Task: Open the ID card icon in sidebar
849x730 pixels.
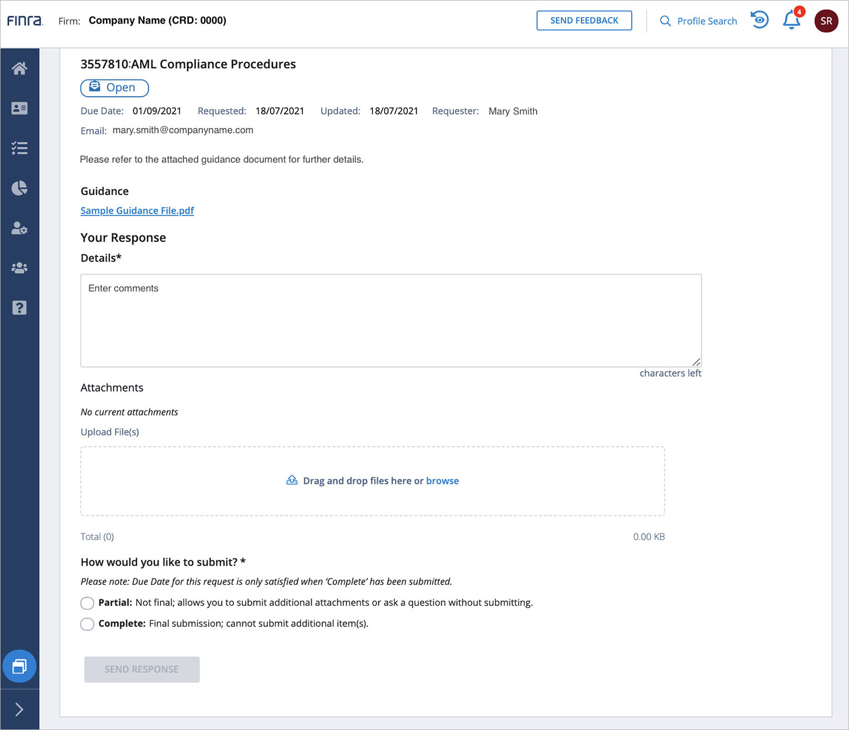Action: tap(19, 108)
